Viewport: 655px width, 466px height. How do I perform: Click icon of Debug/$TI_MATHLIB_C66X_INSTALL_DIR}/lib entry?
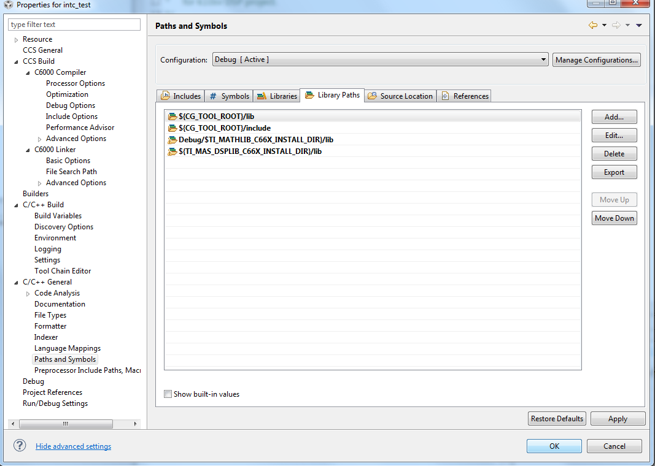[172, 140]
